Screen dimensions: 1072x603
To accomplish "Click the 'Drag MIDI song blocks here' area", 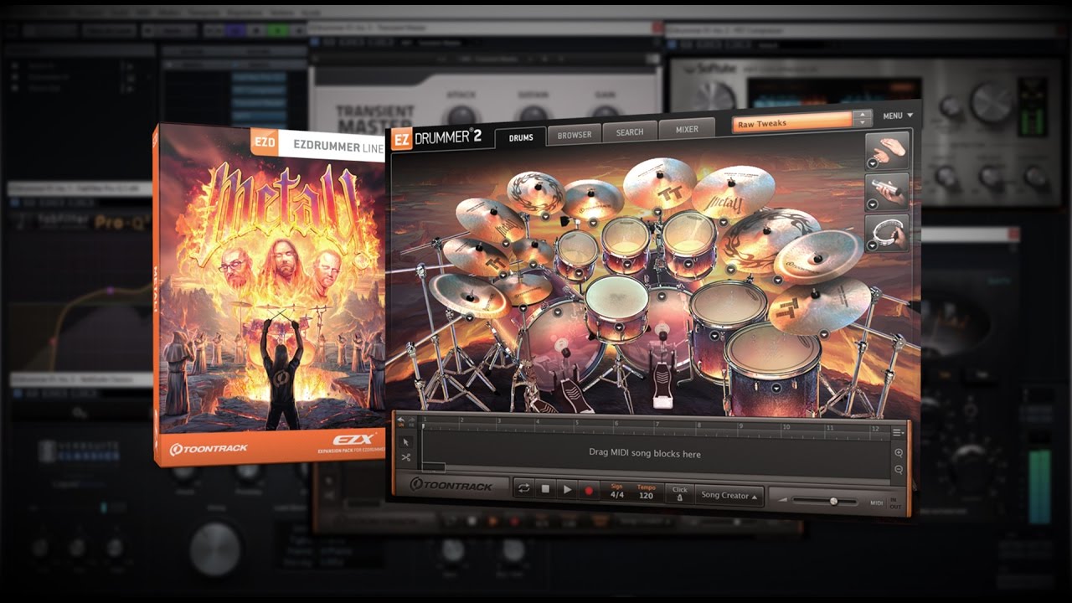I will pos(644,453).
